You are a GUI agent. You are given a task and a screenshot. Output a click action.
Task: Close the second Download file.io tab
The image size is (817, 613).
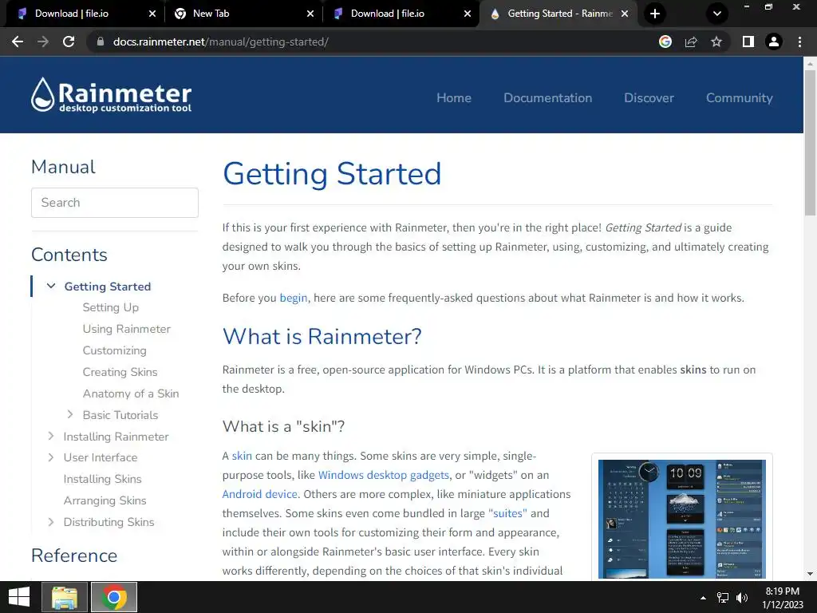(468, 14)
